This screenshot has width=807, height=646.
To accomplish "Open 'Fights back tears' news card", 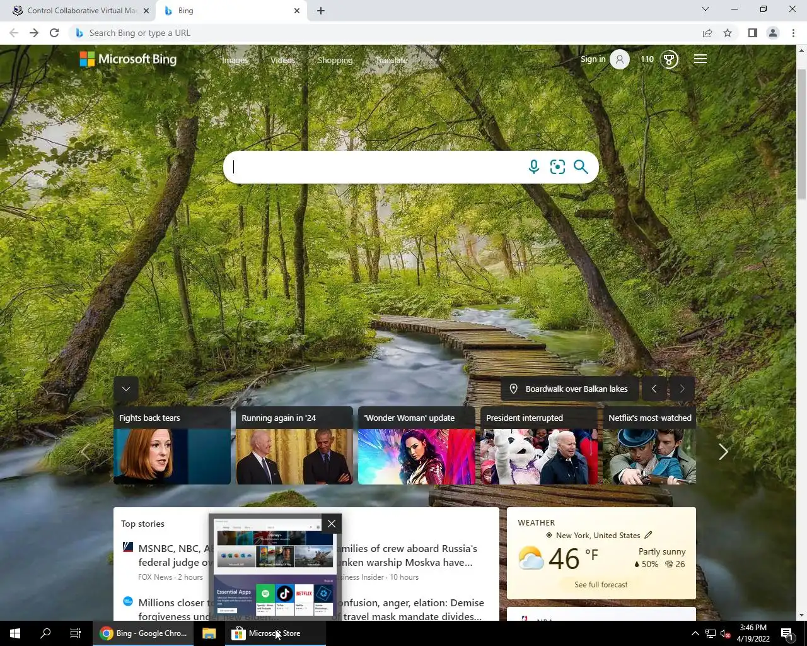I will [x=172, y=446].
